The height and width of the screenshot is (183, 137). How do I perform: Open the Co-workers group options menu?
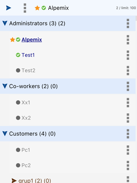128,86
